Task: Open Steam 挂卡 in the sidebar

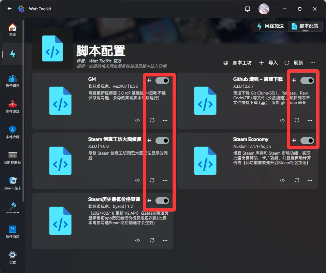Action: click(13, 183)
